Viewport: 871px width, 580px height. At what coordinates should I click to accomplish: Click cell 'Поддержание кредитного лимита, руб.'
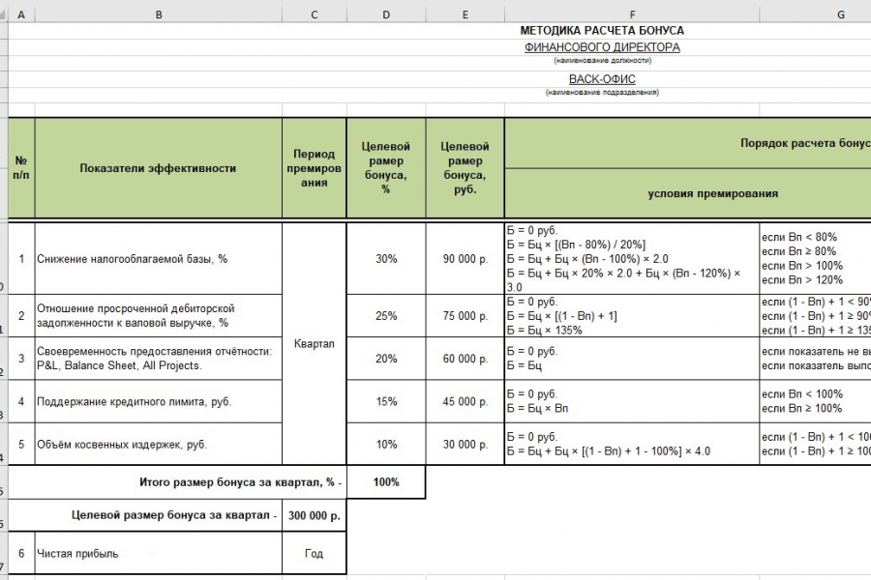click(159, 401)
